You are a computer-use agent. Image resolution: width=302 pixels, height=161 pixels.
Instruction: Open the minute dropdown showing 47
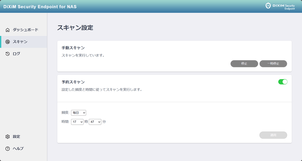point(95,122)
